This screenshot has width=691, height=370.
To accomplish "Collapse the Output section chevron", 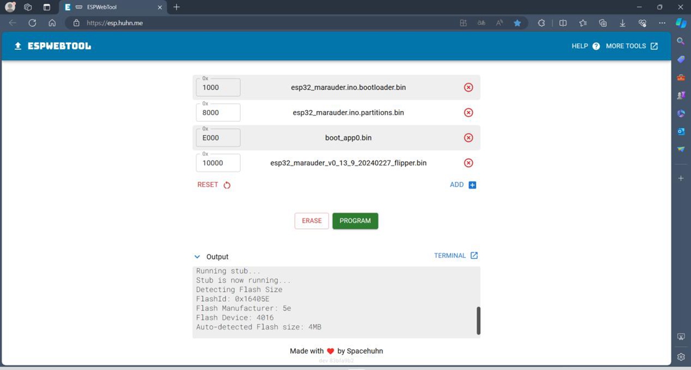I will point(198,257).
